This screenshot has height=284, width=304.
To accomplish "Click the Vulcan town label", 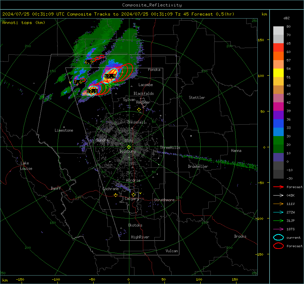I will click(x=172, y=251).
